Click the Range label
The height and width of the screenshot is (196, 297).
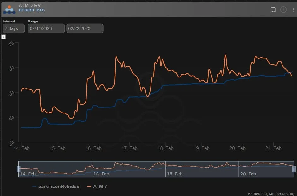33,21
